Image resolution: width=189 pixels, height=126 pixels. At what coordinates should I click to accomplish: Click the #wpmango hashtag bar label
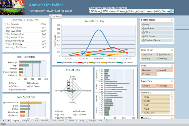pos(13,62)
